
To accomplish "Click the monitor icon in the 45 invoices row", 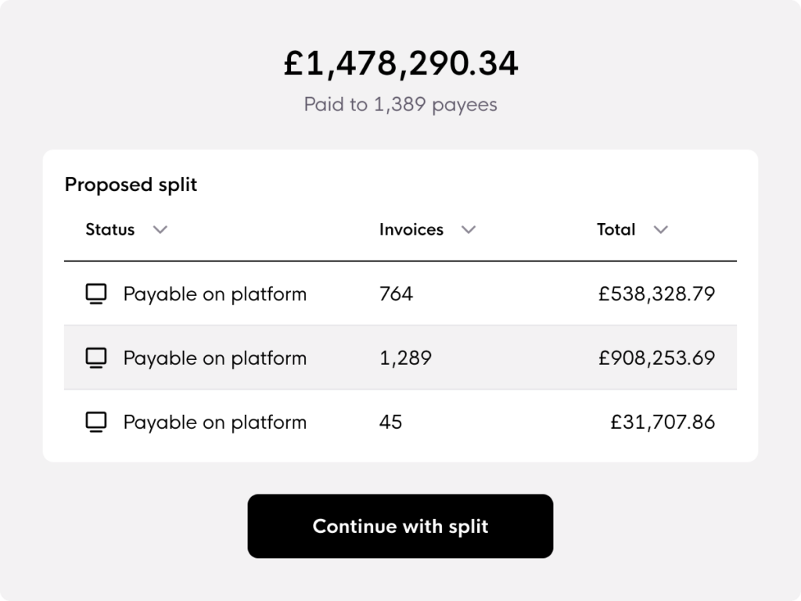I will (96, 422).
